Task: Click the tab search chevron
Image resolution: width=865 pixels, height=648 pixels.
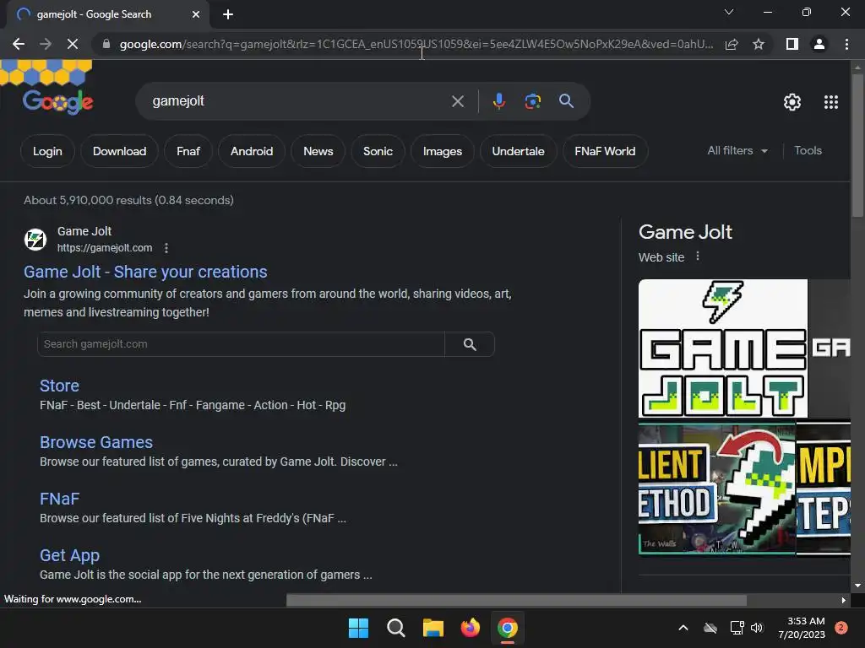Action: pyautogui.click(x=729, y=12)
